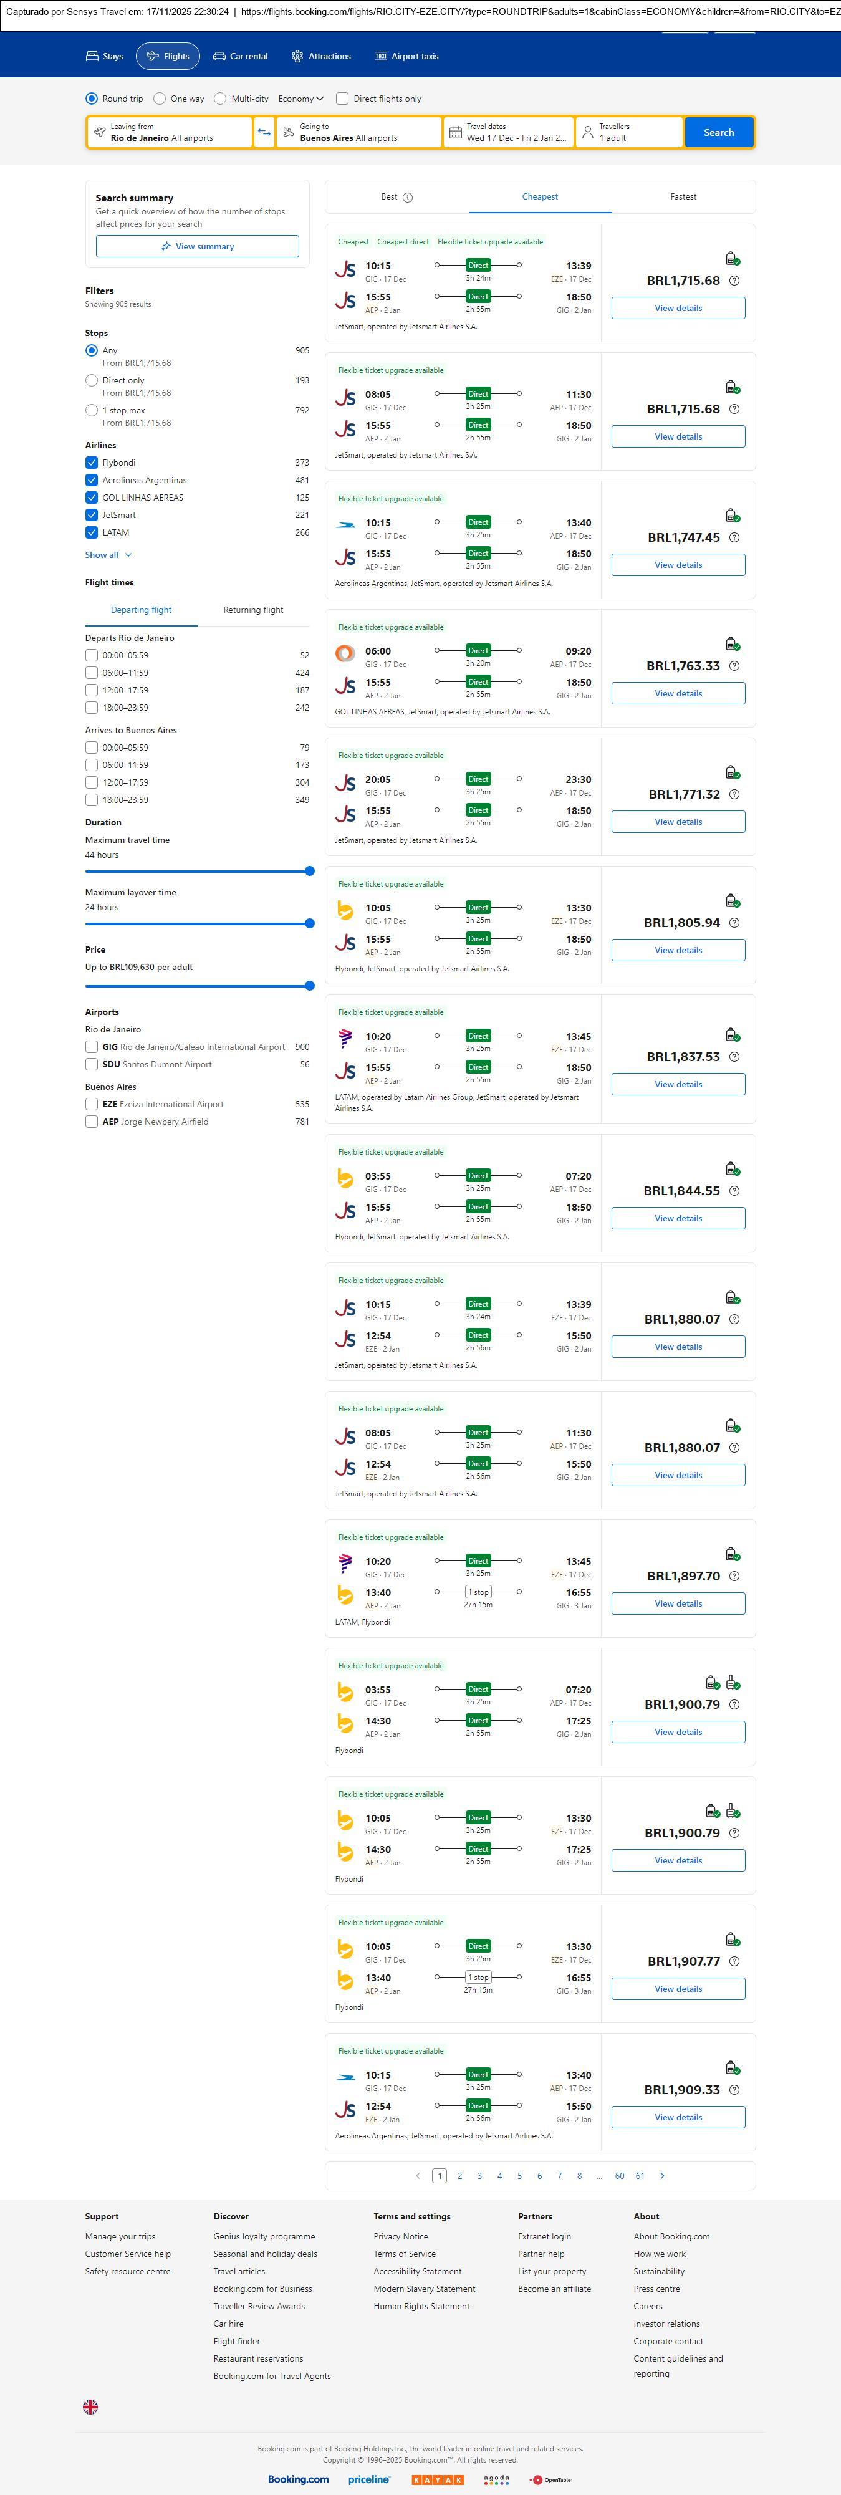Click the swap origin and destination arrows icon
This screenshot has height=2495, width=841.
point(264,133)
